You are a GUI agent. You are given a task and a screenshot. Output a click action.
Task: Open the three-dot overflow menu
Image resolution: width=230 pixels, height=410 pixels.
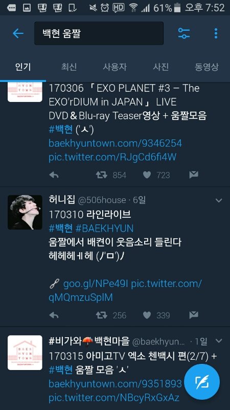(x=216, y=33)
